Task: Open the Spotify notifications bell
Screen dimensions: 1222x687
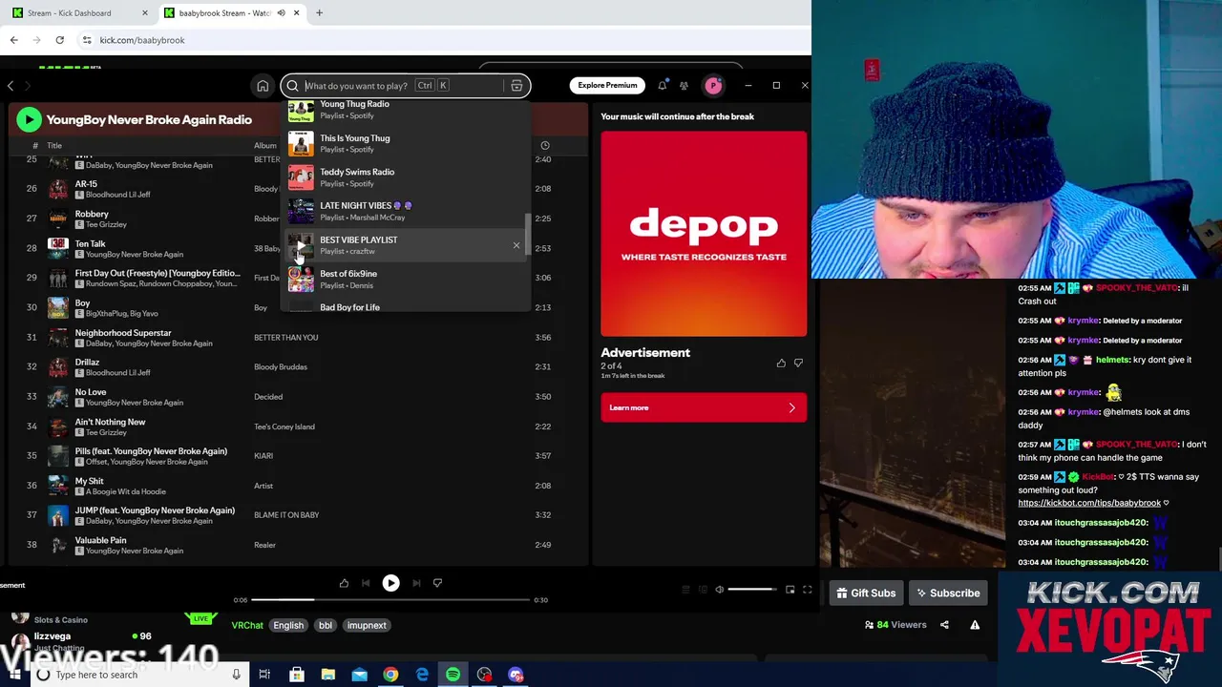Action: tap(662, 85)
